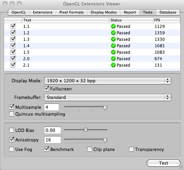Click green Passed icon for test 1.4
Viewport: 184px width, 170px height.
(113, 46)
